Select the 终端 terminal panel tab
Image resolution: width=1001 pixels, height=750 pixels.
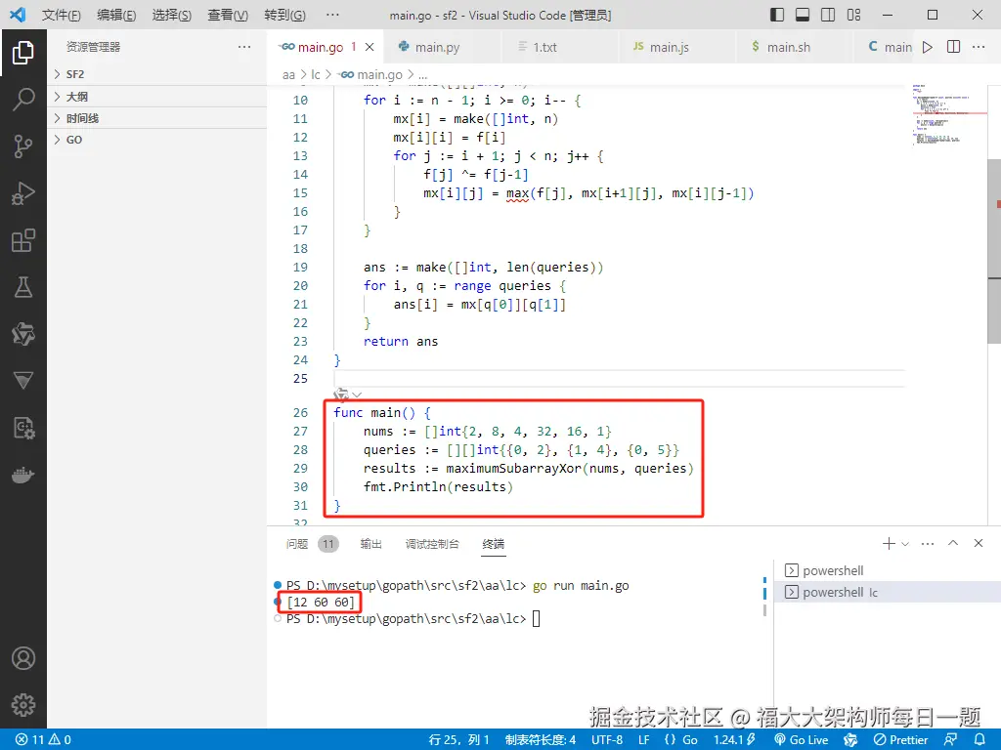(494, 544)
